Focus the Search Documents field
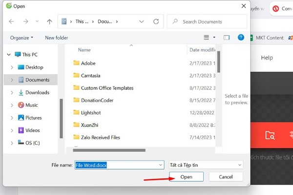This screenshot has width=293, height=195. pyautogui.click(x=207, y=21)
